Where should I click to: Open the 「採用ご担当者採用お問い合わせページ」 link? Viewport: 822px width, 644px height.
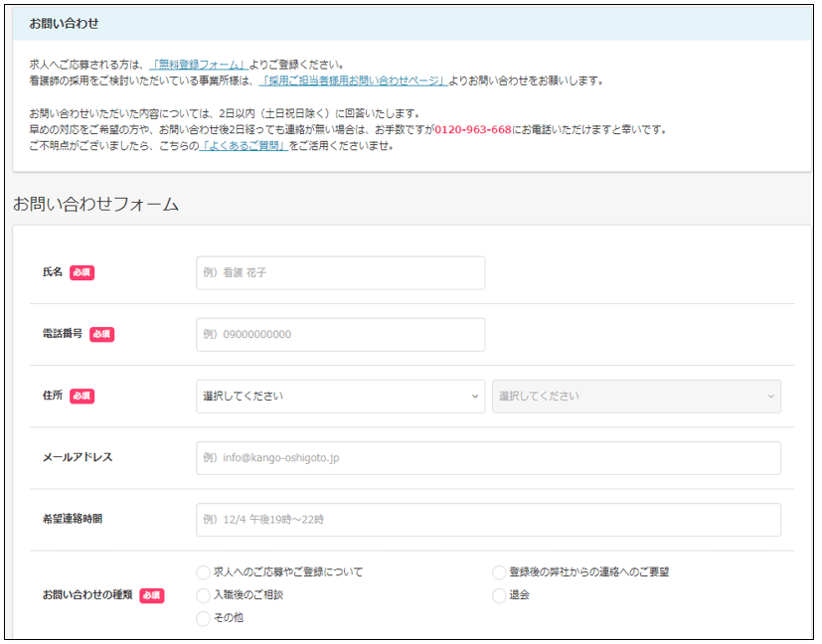click(352, 80)
